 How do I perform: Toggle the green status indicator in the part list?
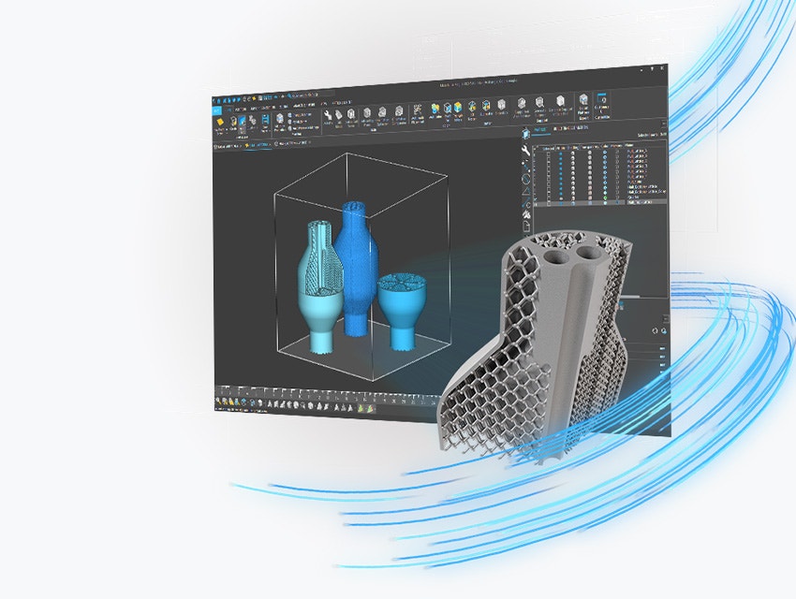click(605, 197)
